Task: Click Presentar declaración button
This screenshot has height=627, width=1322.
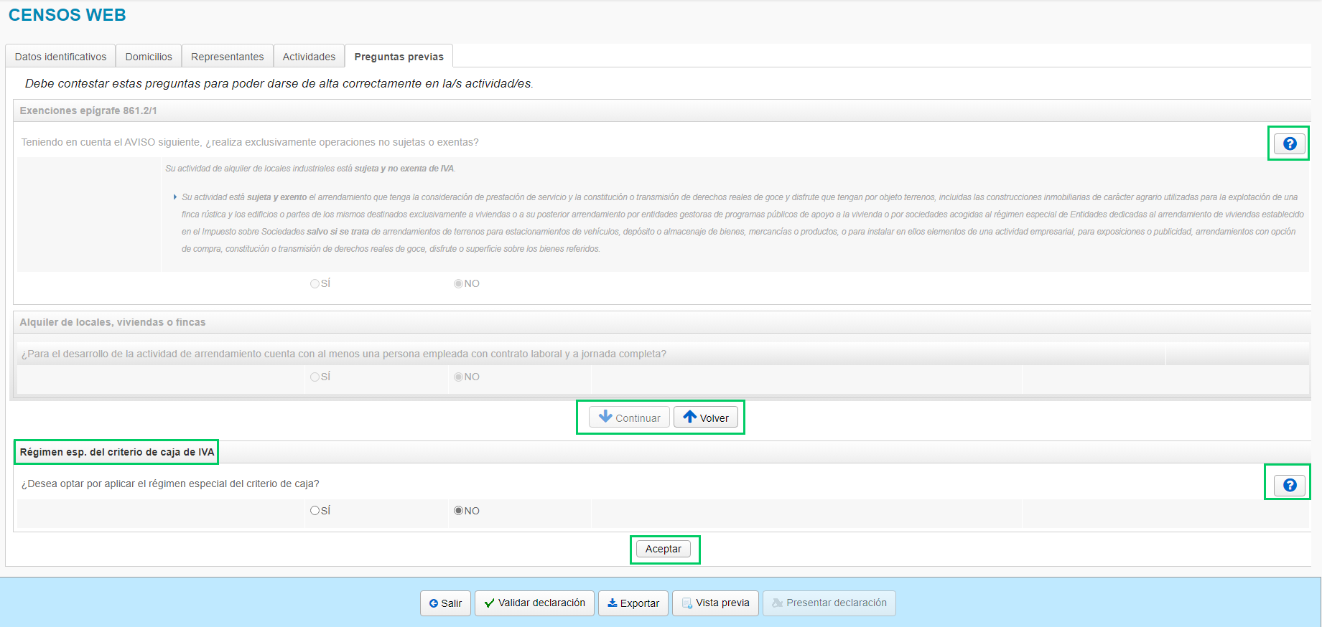Action: coord(829,603)
